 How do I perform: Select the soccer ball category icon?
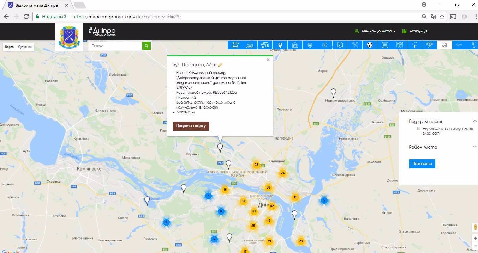[x=370, y=45]
